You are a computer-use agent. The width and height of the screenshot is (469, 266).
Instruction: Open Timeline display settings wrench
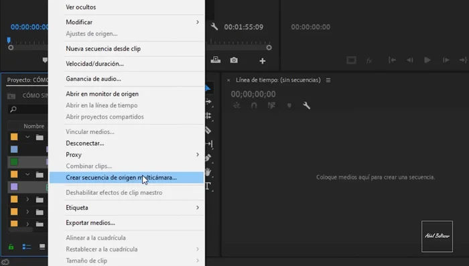coord(307,105)
